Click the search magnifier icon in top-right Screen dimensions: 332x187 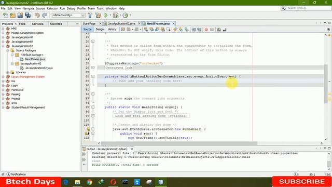tap(283, 8)
